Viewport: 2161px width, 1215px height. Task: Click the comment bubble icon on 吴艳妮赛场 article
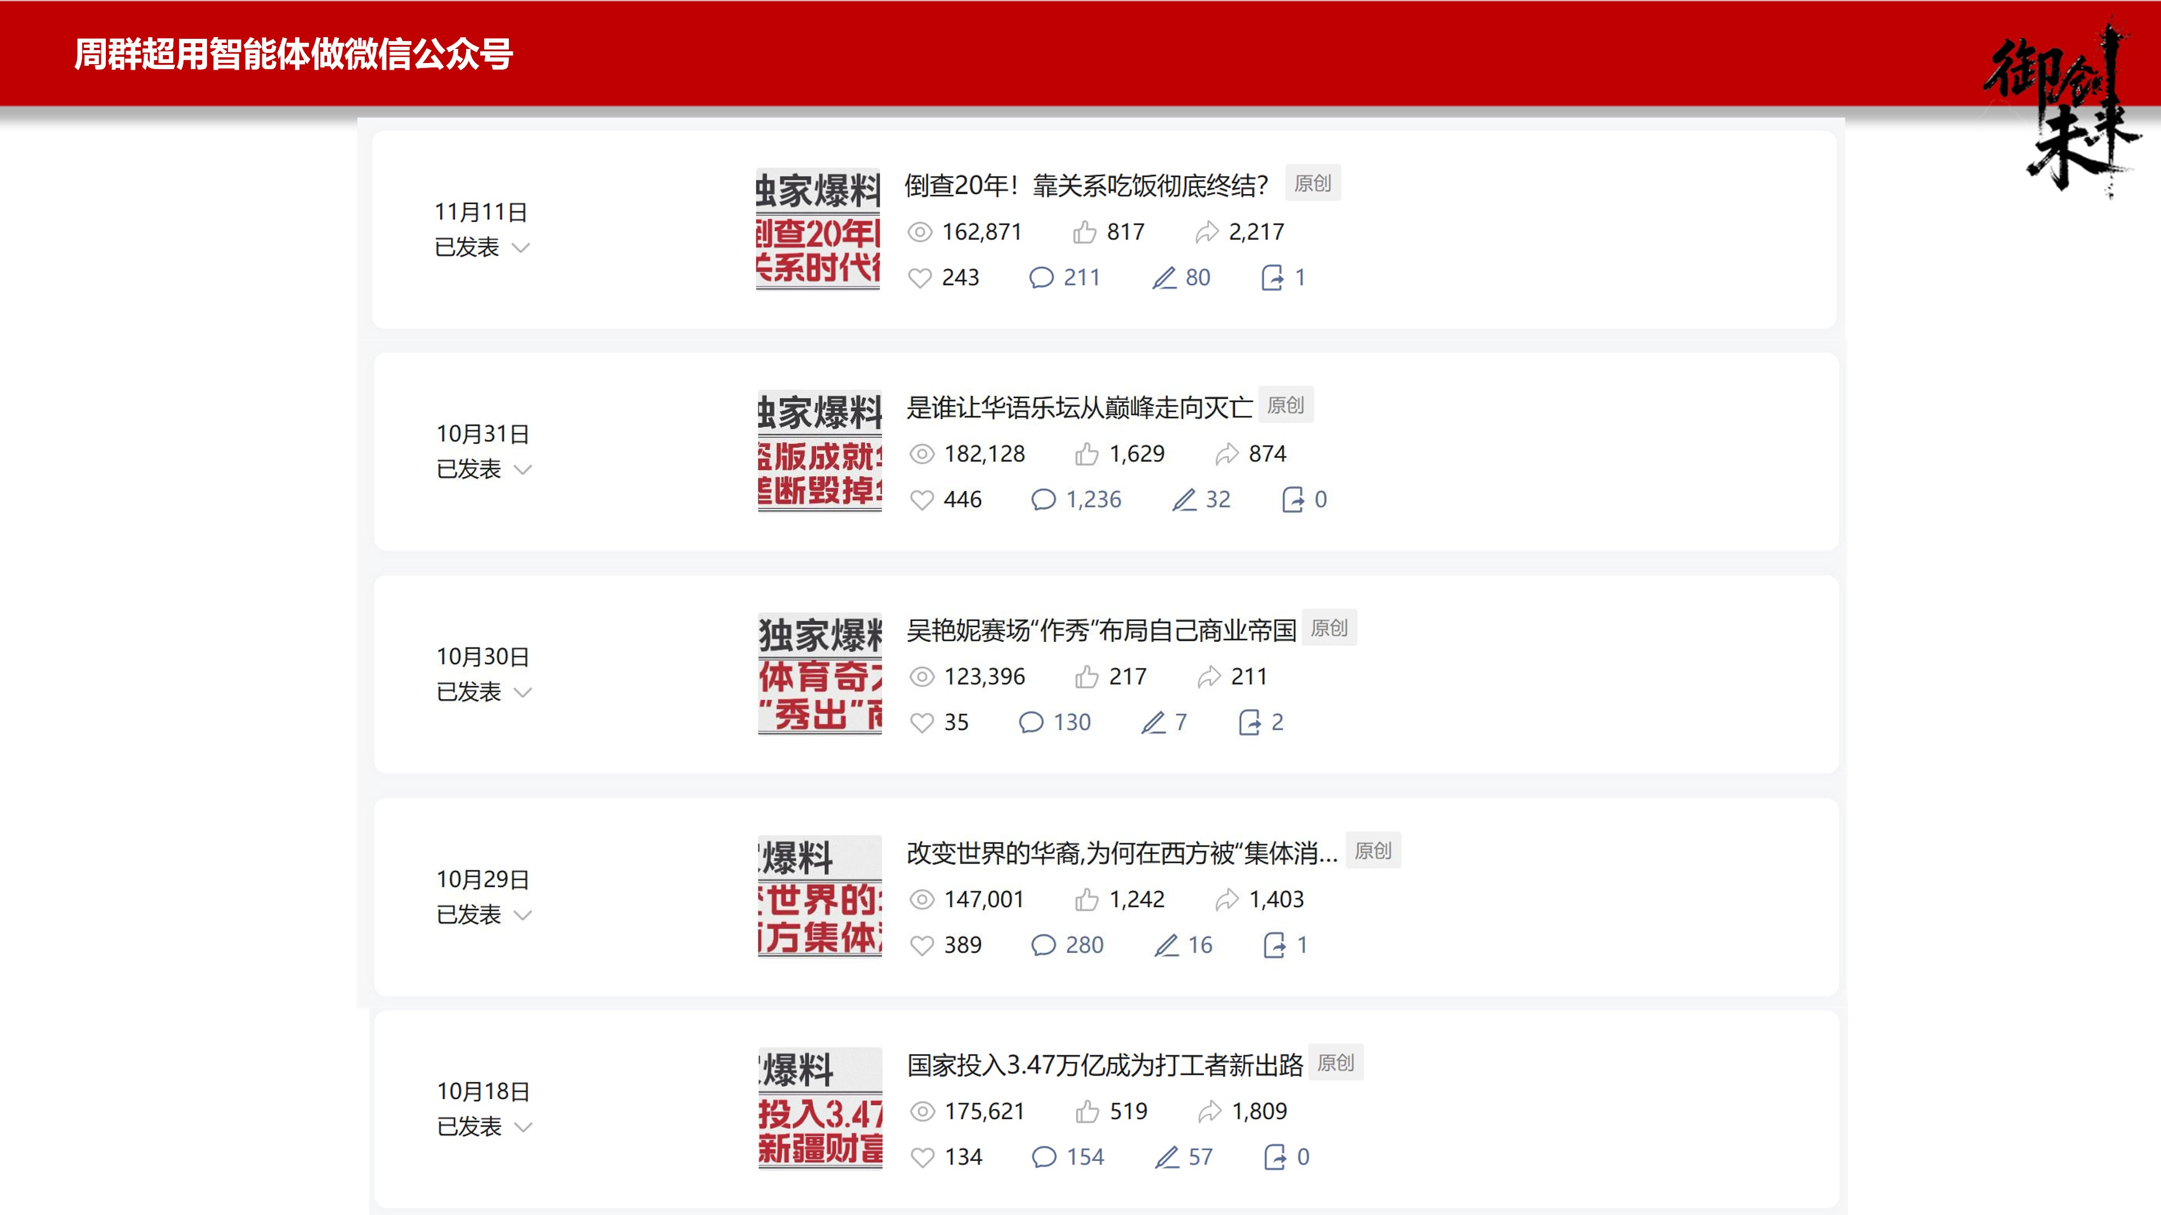[x=1033, y=722]
